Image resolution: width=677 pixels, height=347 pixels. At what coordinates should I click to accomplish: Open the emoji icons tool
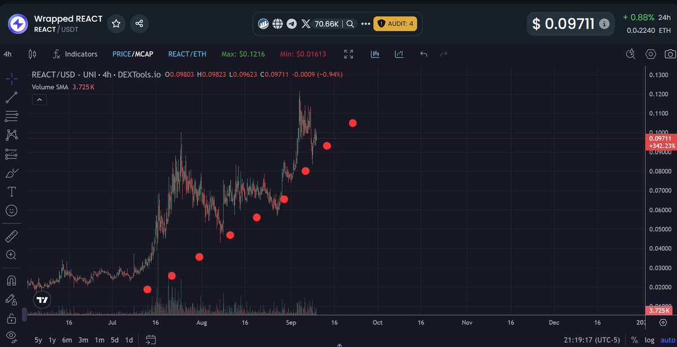point(11,210)
